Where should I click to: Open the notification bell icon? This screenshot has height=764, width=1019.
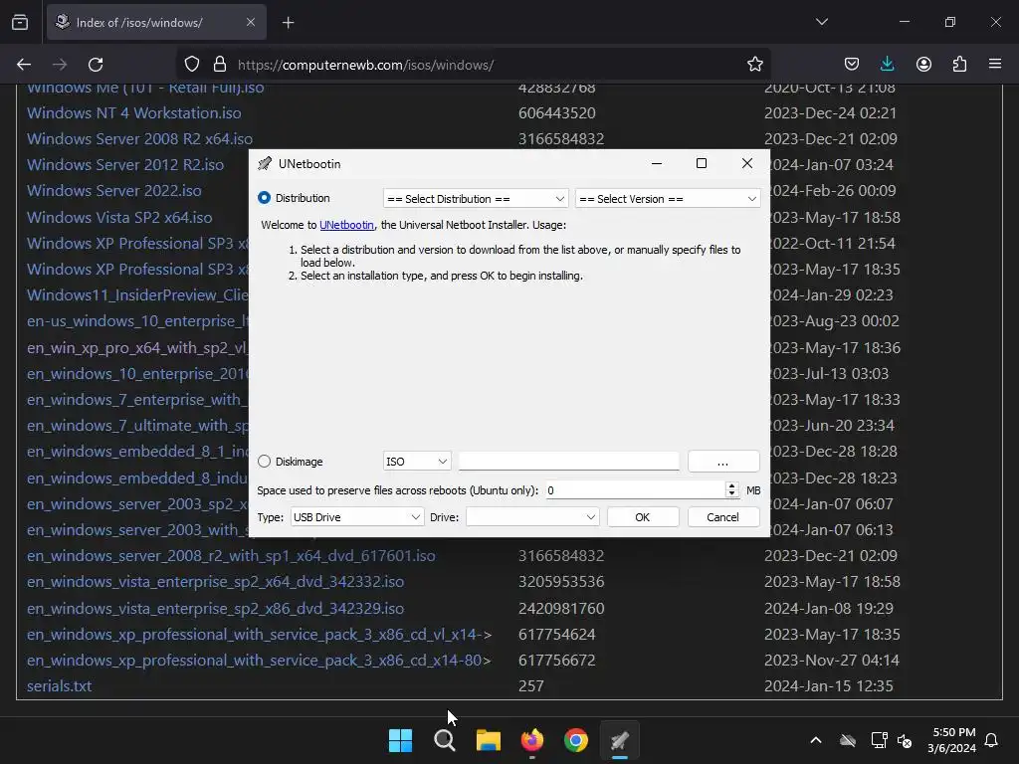click(x=992, y=740)
